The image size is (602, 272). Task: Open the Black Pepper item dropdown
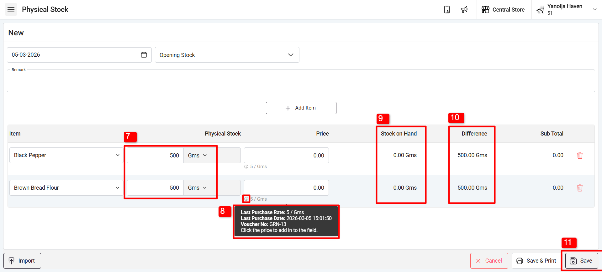pyautogui.click(x=66, y=155)
